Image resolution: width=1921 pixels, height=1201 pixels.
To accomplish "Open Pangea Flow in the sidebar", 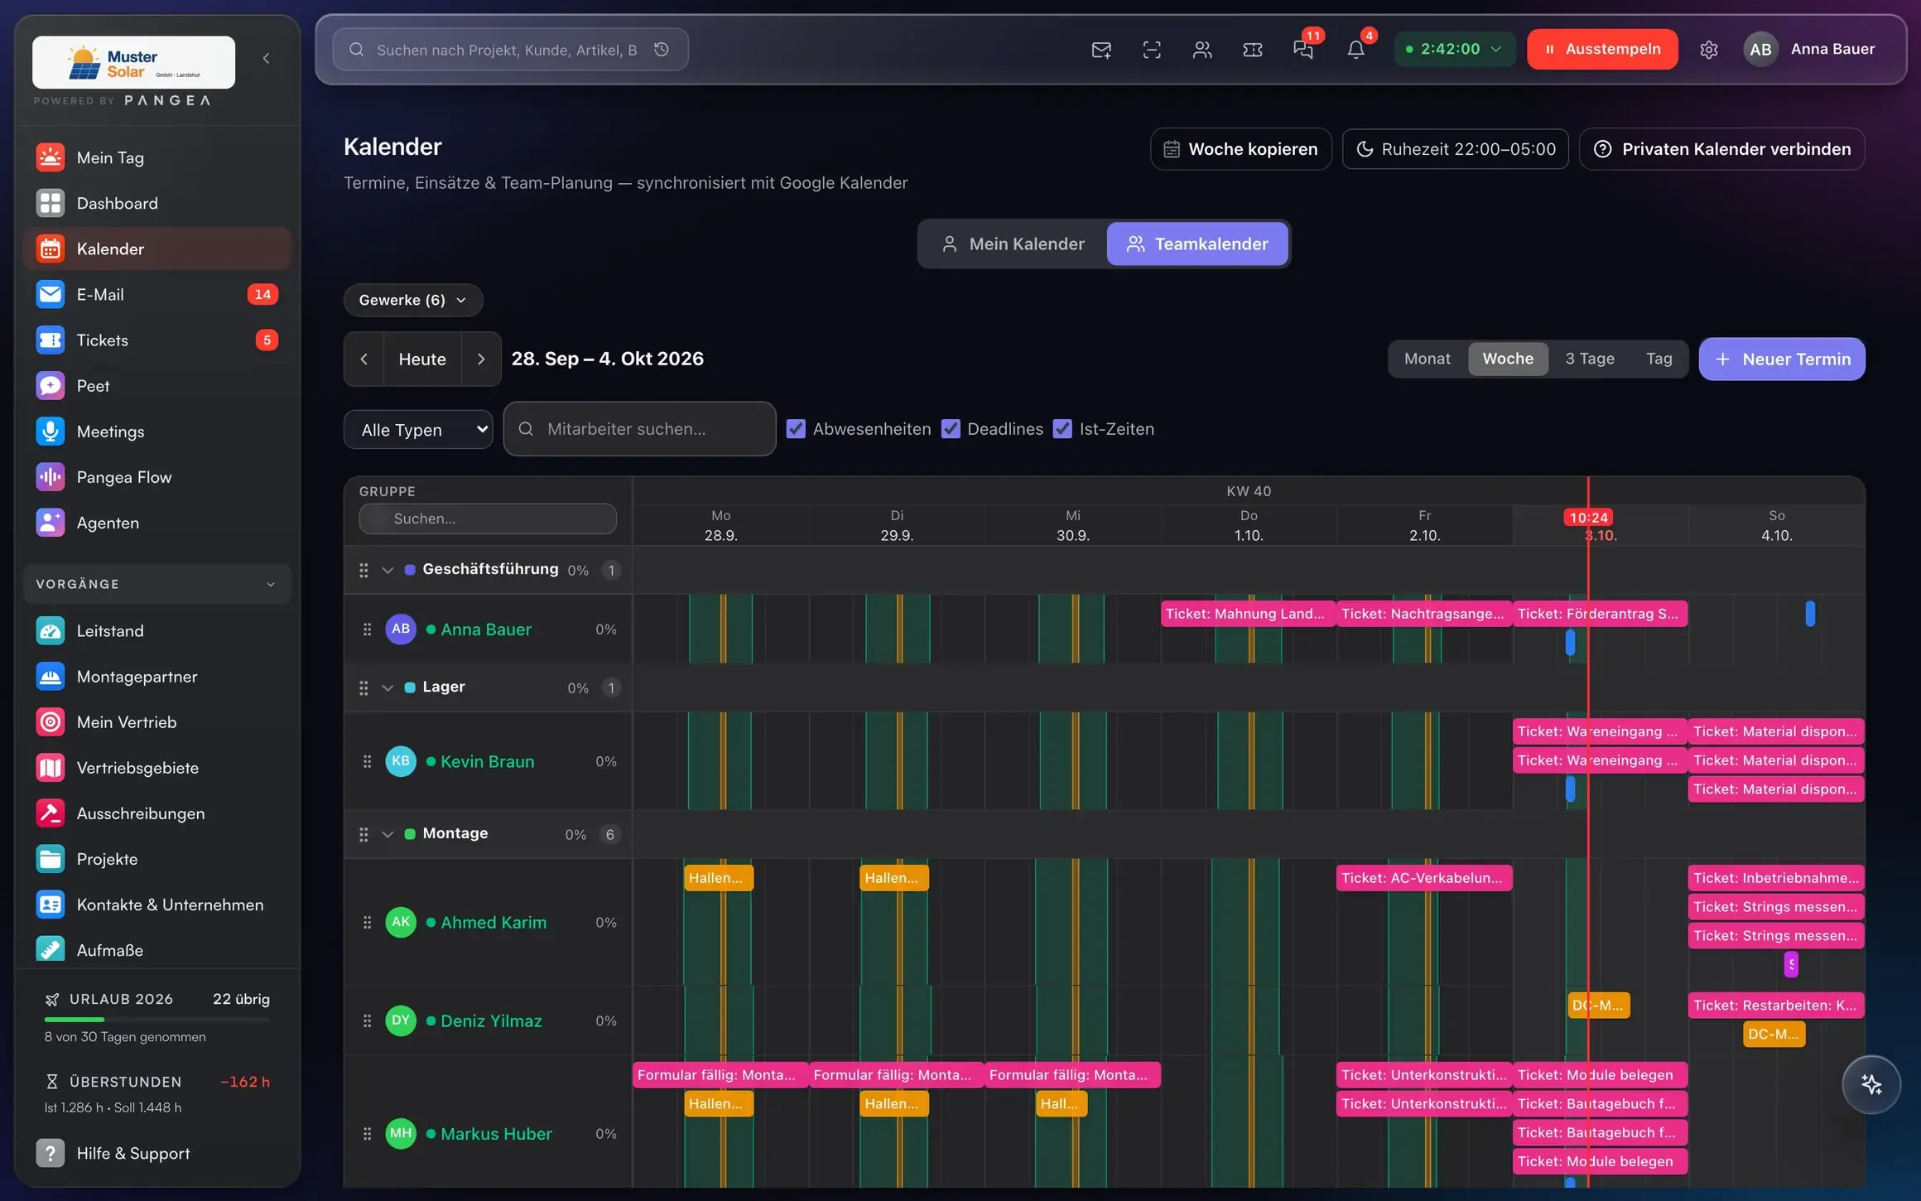I will tap(157, 477).
